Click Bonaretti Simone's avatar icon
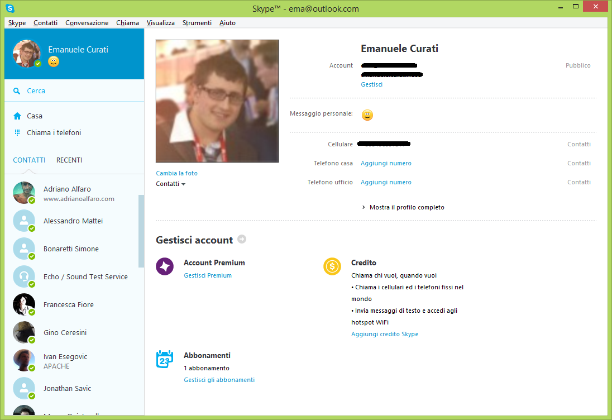 pyautogui.click(x=24, y=249)
